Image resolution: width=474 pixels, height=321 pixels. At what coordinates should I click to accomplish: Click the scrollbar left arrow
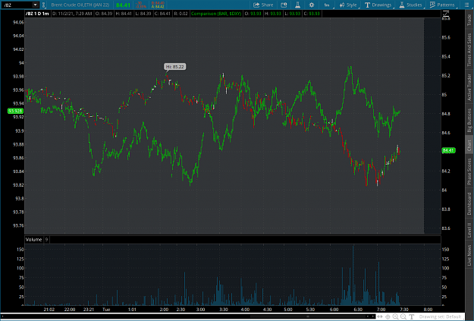pos(368,316)
